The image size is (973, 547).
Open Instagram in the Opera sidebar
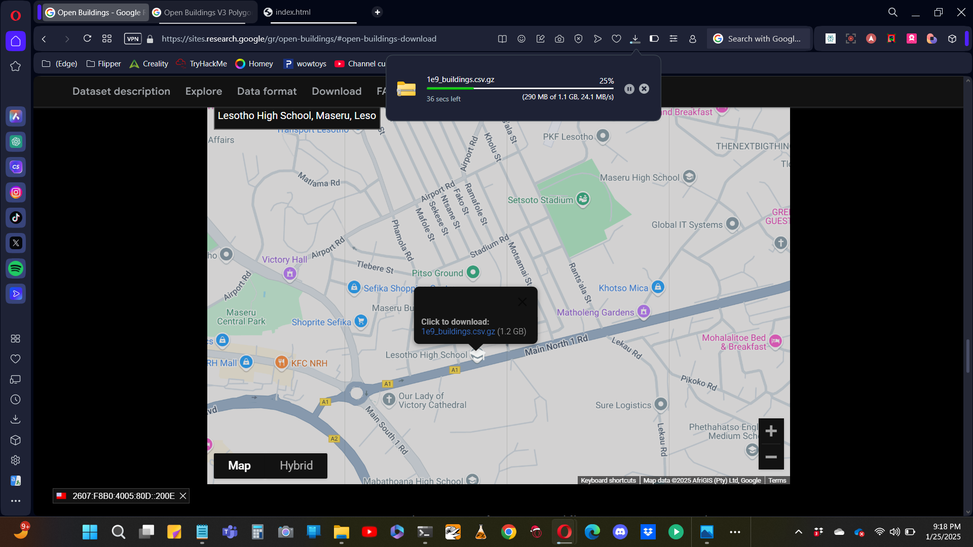pos(16,192)
